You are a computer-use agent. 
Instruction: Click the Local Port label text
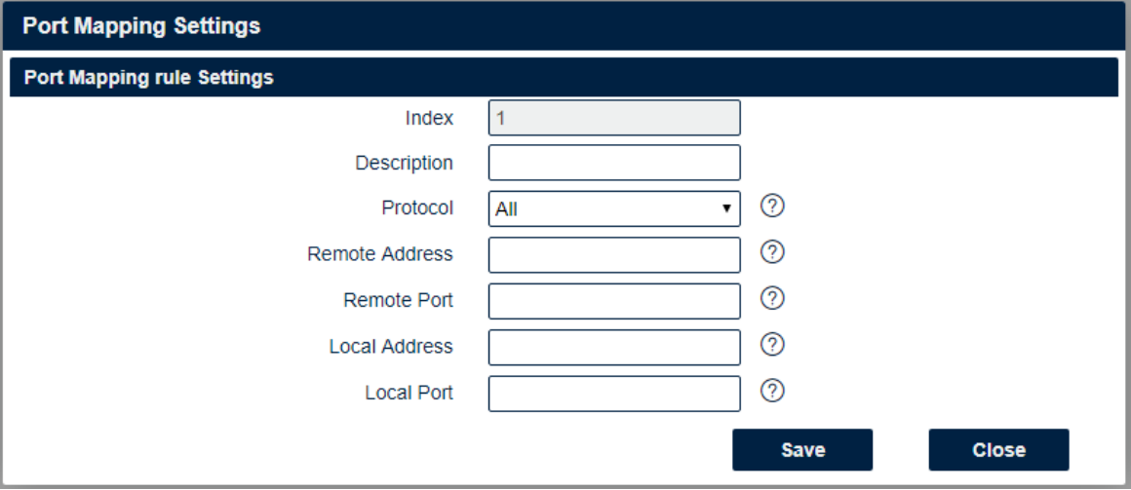click(x=409, y=393)
